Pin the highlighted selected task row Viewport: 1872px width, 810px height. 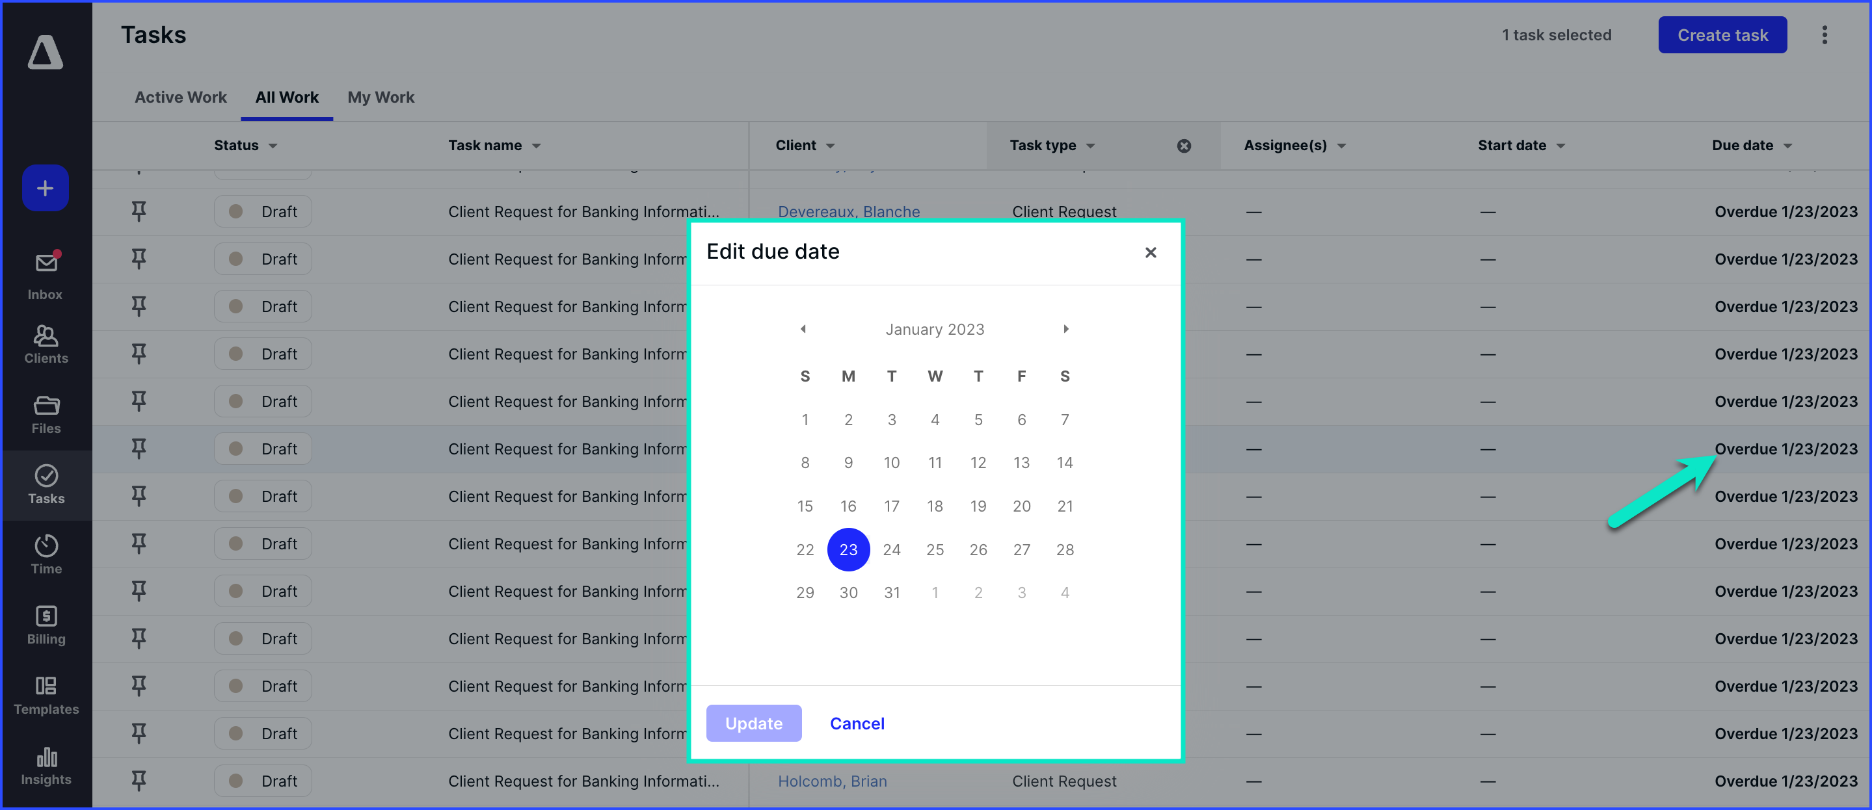138,449
